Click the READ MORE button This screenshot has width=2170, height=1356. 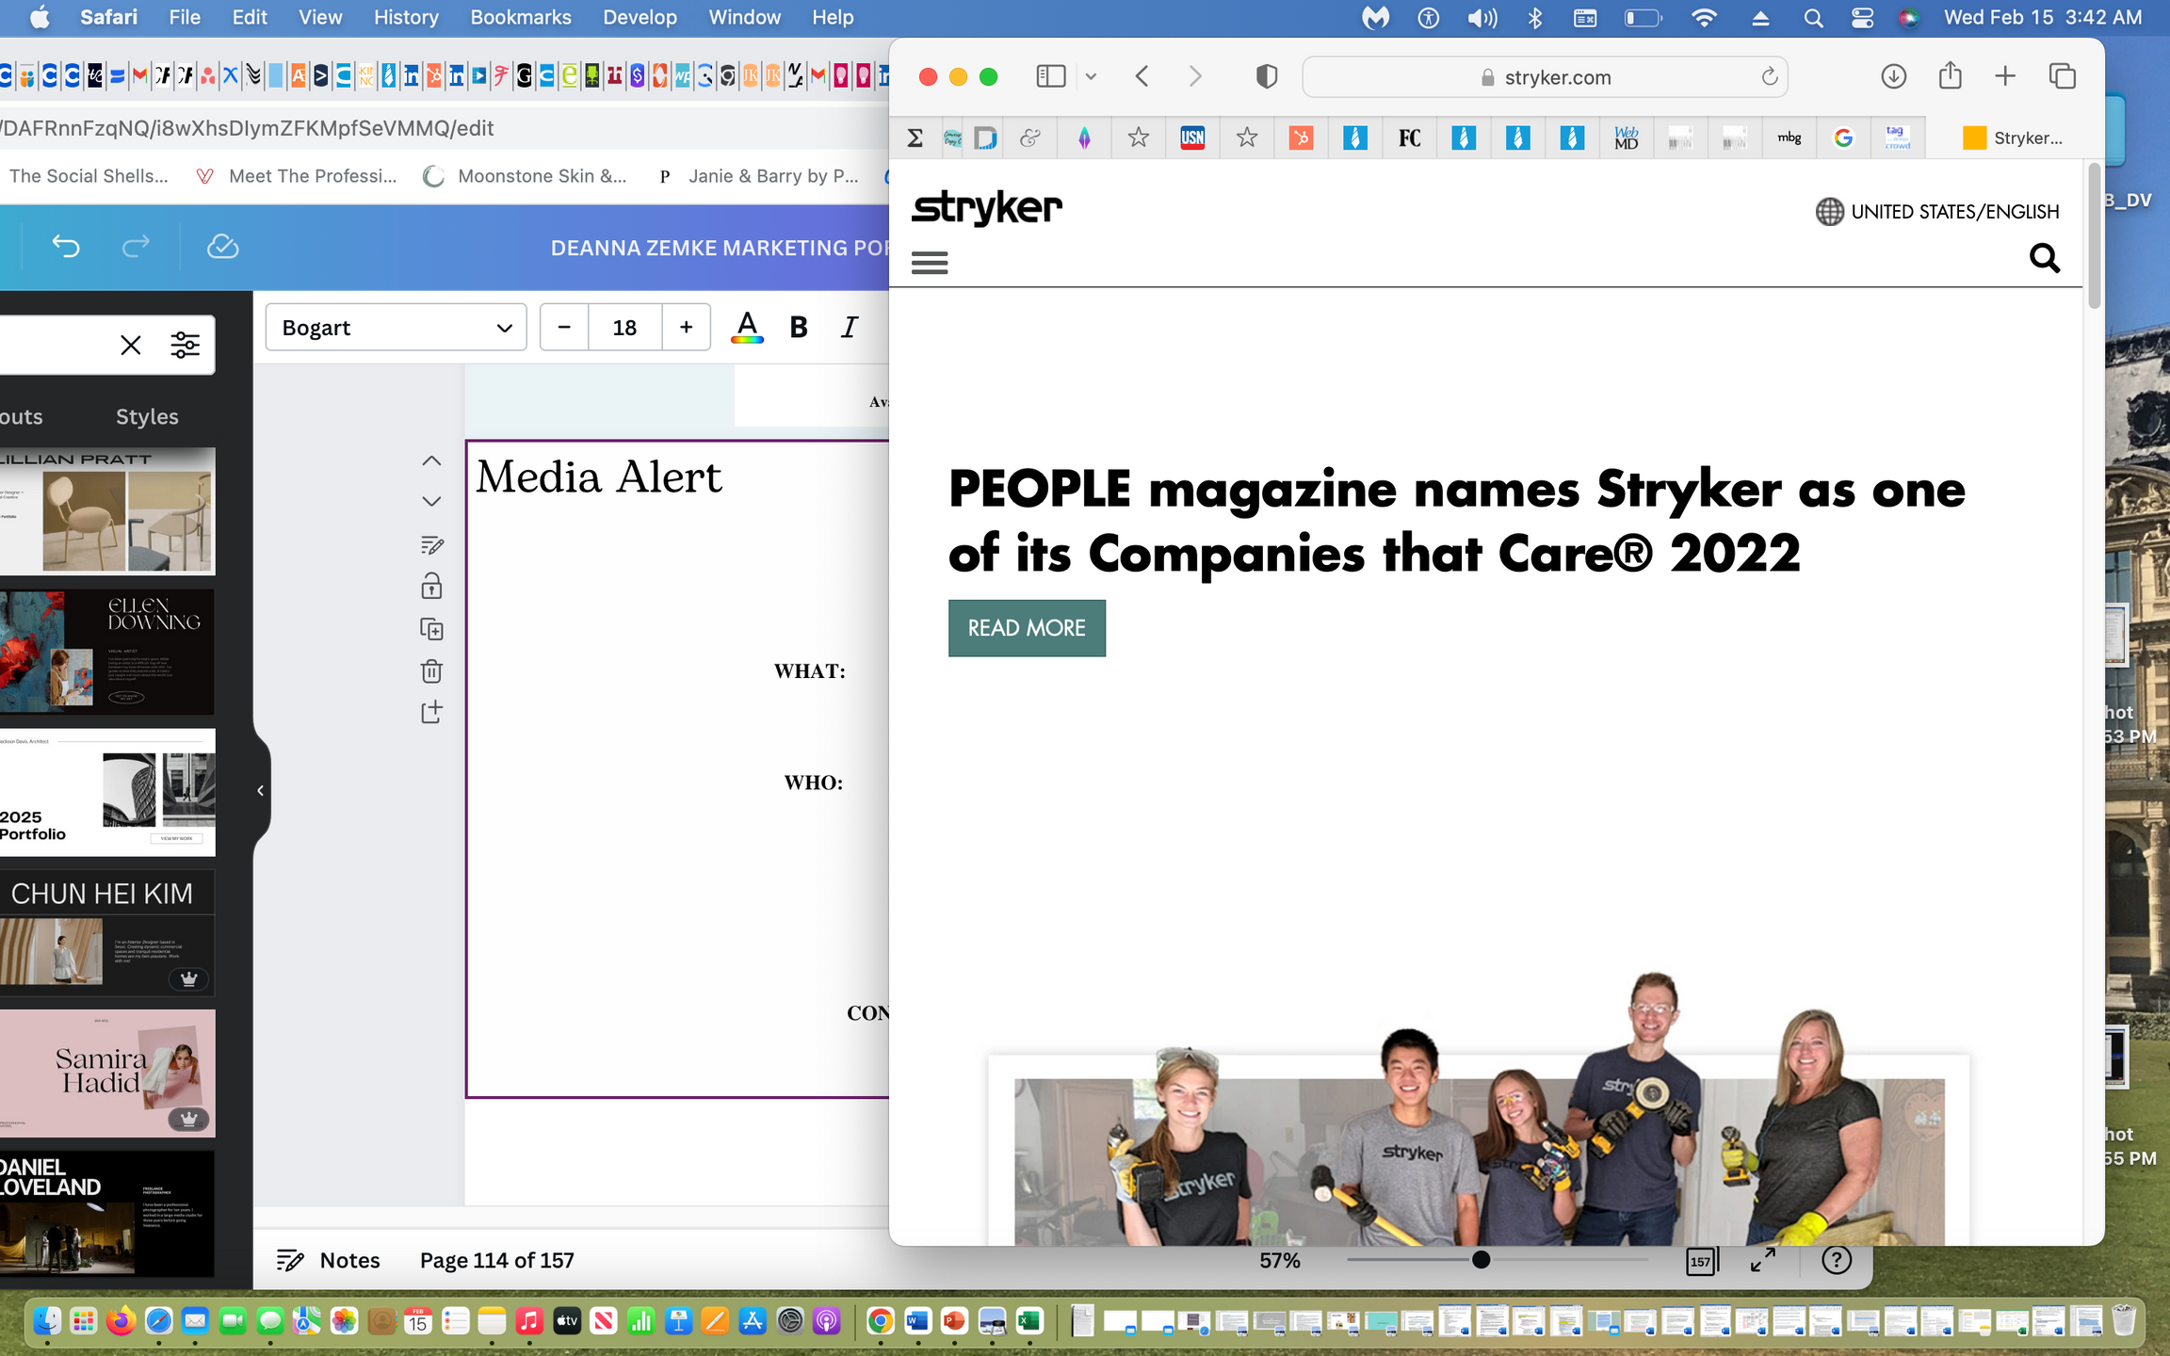click(1027, 628)
